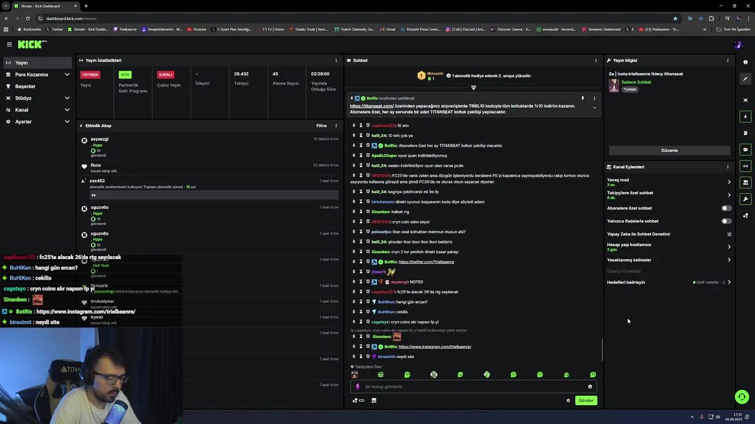The height and width of the screenshot is (424, 755).
Task: Open Yayın İstatistikleri panel options menu
Action: [336, 60]
